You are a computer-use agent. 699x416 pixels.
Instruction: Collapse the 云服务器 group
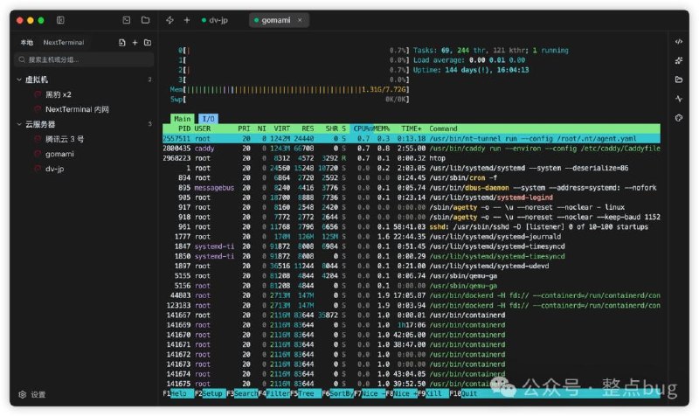click(x=19, y=124)
